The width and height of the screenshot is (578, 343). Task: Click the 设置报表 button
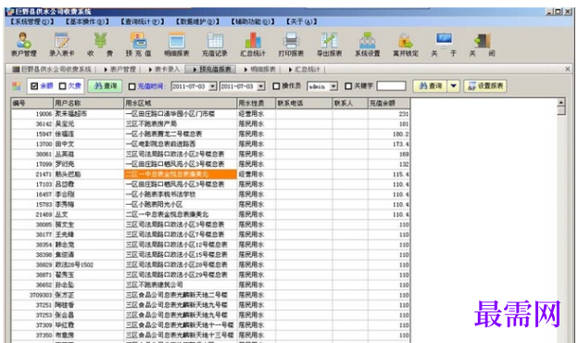(x=485, y=86)
